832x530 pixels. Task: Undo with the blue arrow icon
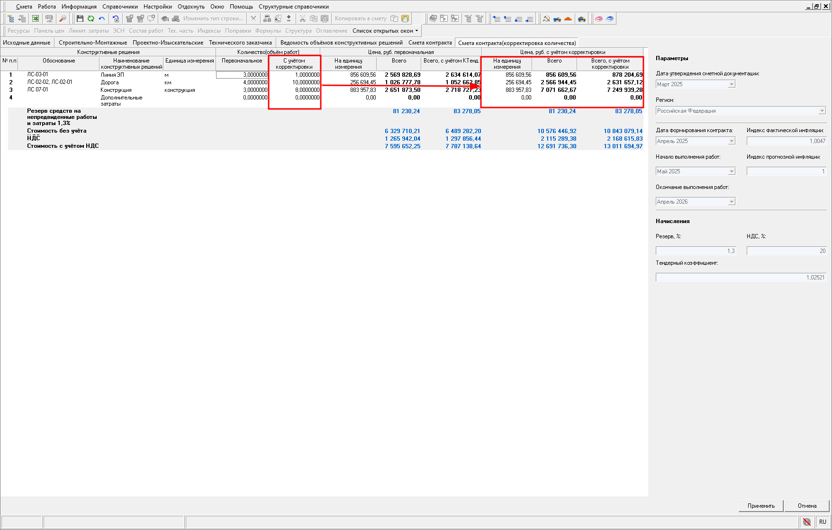tap(102, 18)
